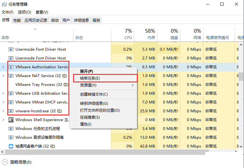
Task: Click the Task Manager app icon in the title bar
Action: pyautogui.click(x=4, y=4)
